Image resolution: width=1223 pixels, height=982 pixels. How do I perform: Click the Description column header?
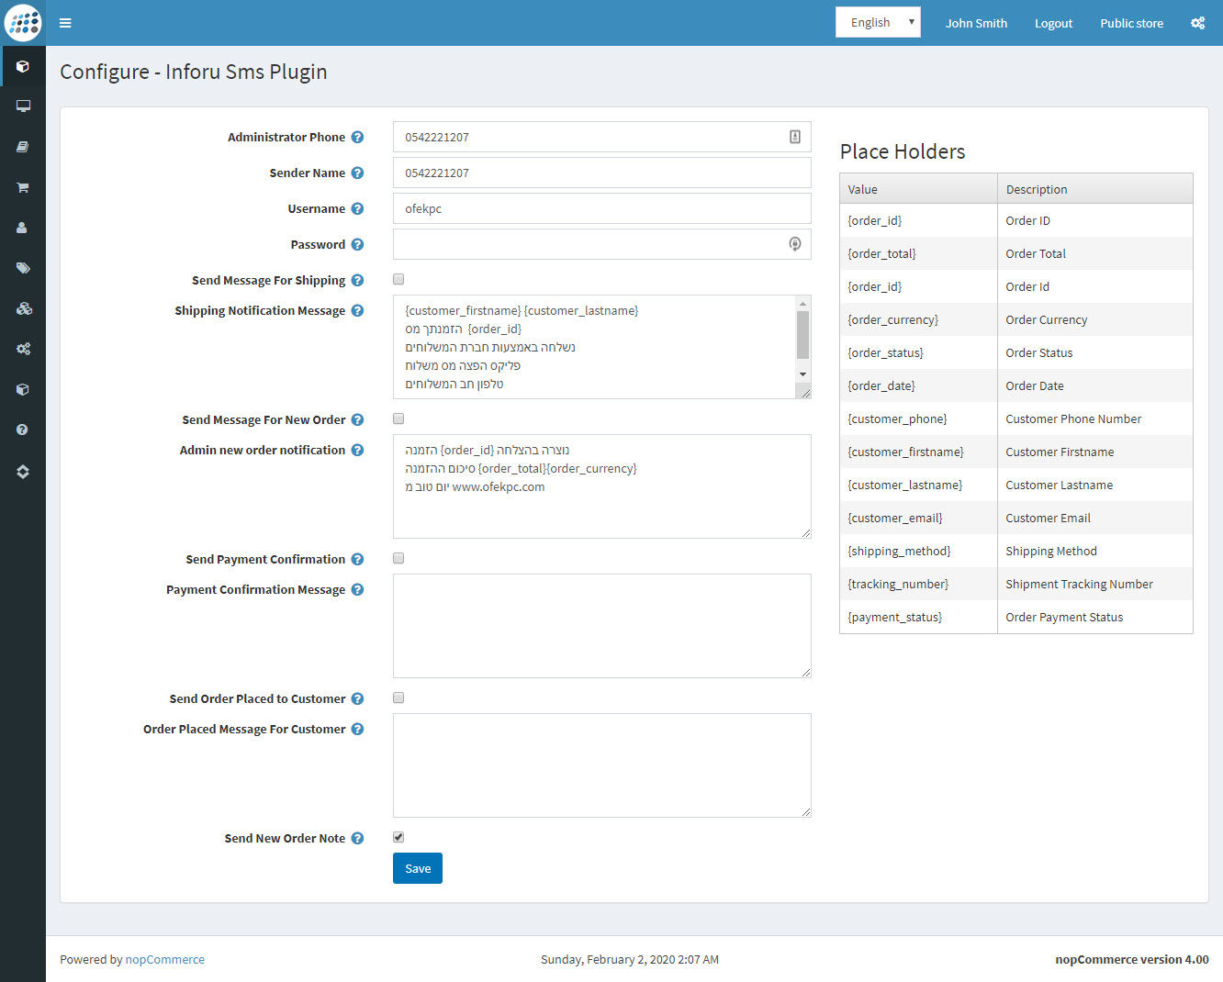[x=1095, y=189]
